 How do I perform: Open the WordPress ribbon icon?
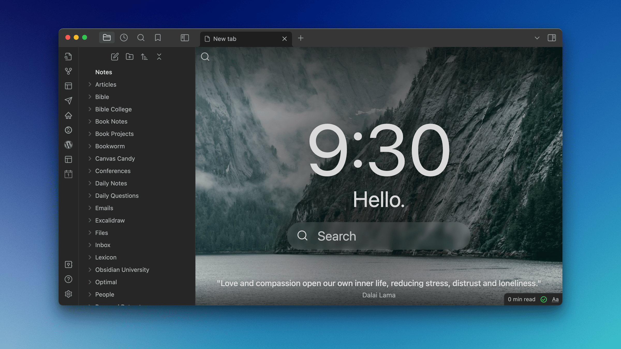pos(68,145)
